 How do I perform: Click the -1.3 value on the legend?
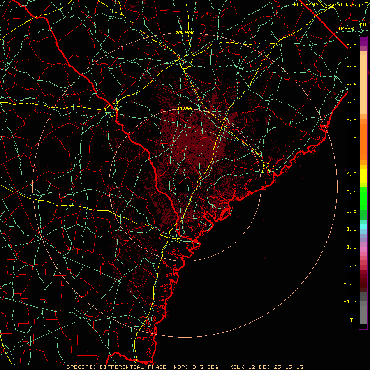click(x=350, y=302)
